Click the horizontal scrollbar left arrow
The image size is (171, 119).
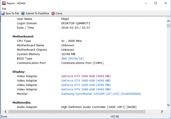[x=2, y=111]
